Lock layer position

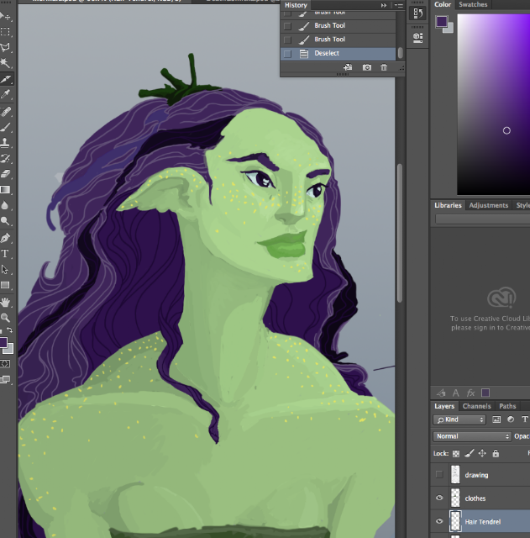(x=482, y=454)
